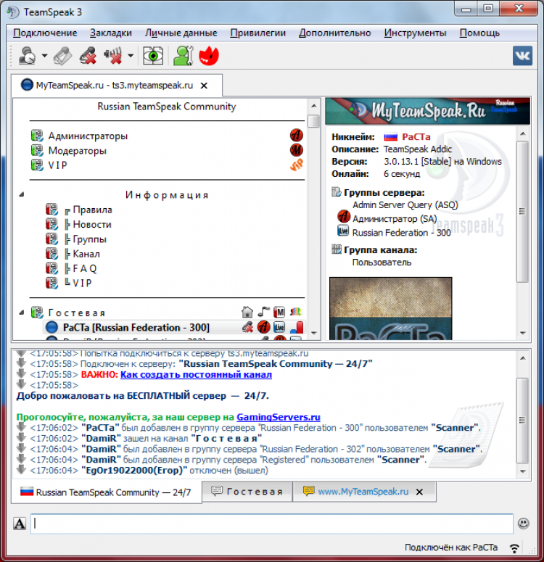Image resolution: width=544 pixels, height=562 pixels.
Task: Select the Группы channel
Action: point(90,239)
